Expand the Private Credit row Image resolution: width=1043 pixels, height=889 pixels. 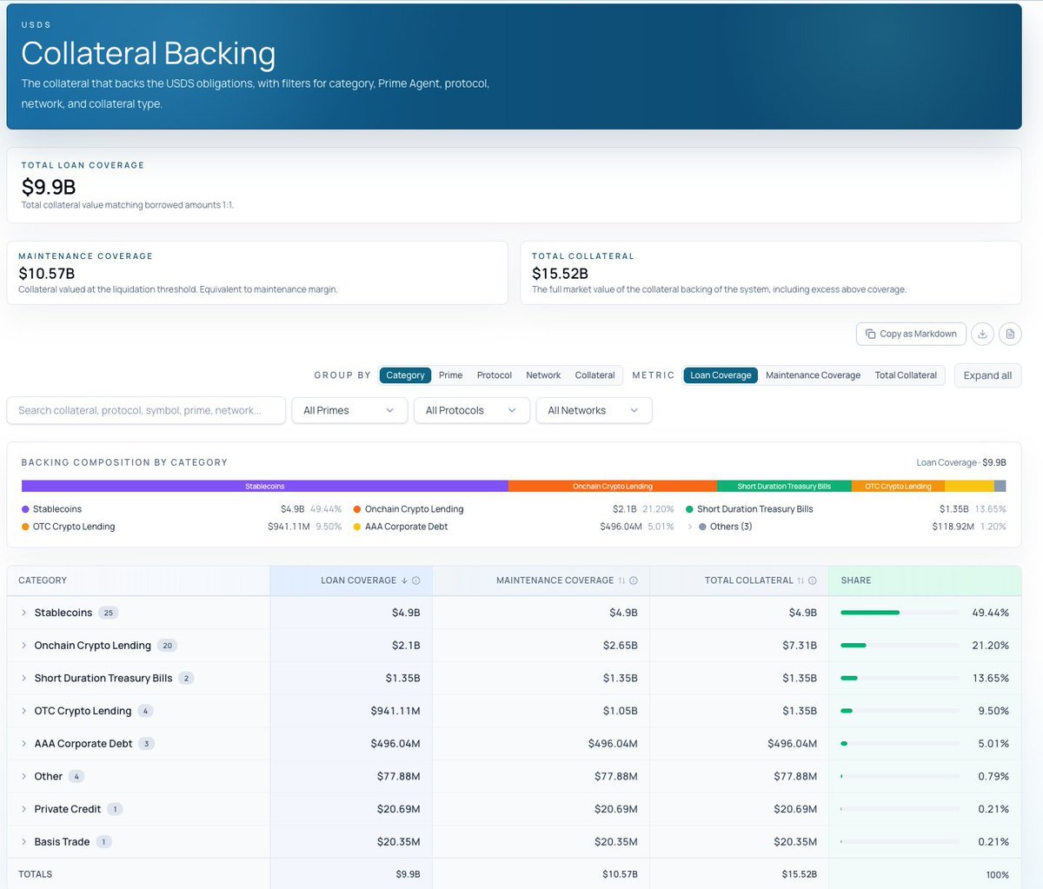(23, 809)
